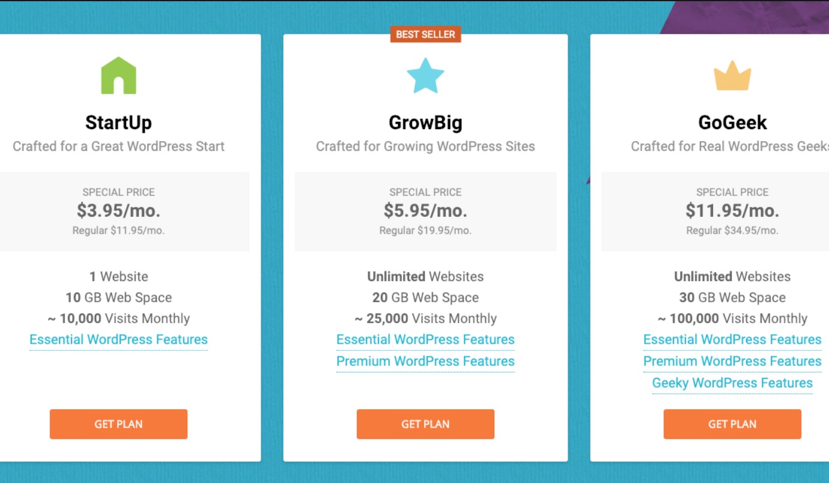This screenshot has width=829, height=483.
Task: Click the Best Seller badge
Action: click(x=425, y=34)
